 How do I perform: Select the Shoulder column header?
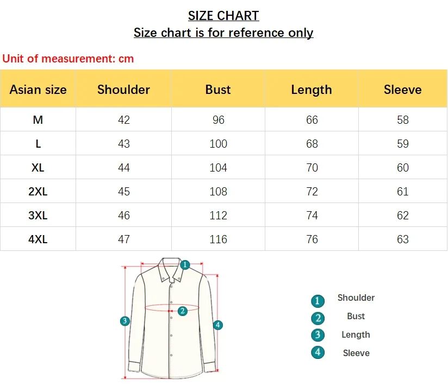(123, 90)
